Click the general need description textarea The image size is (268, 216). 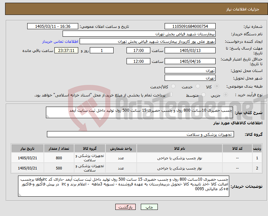[x=139, y=112]
